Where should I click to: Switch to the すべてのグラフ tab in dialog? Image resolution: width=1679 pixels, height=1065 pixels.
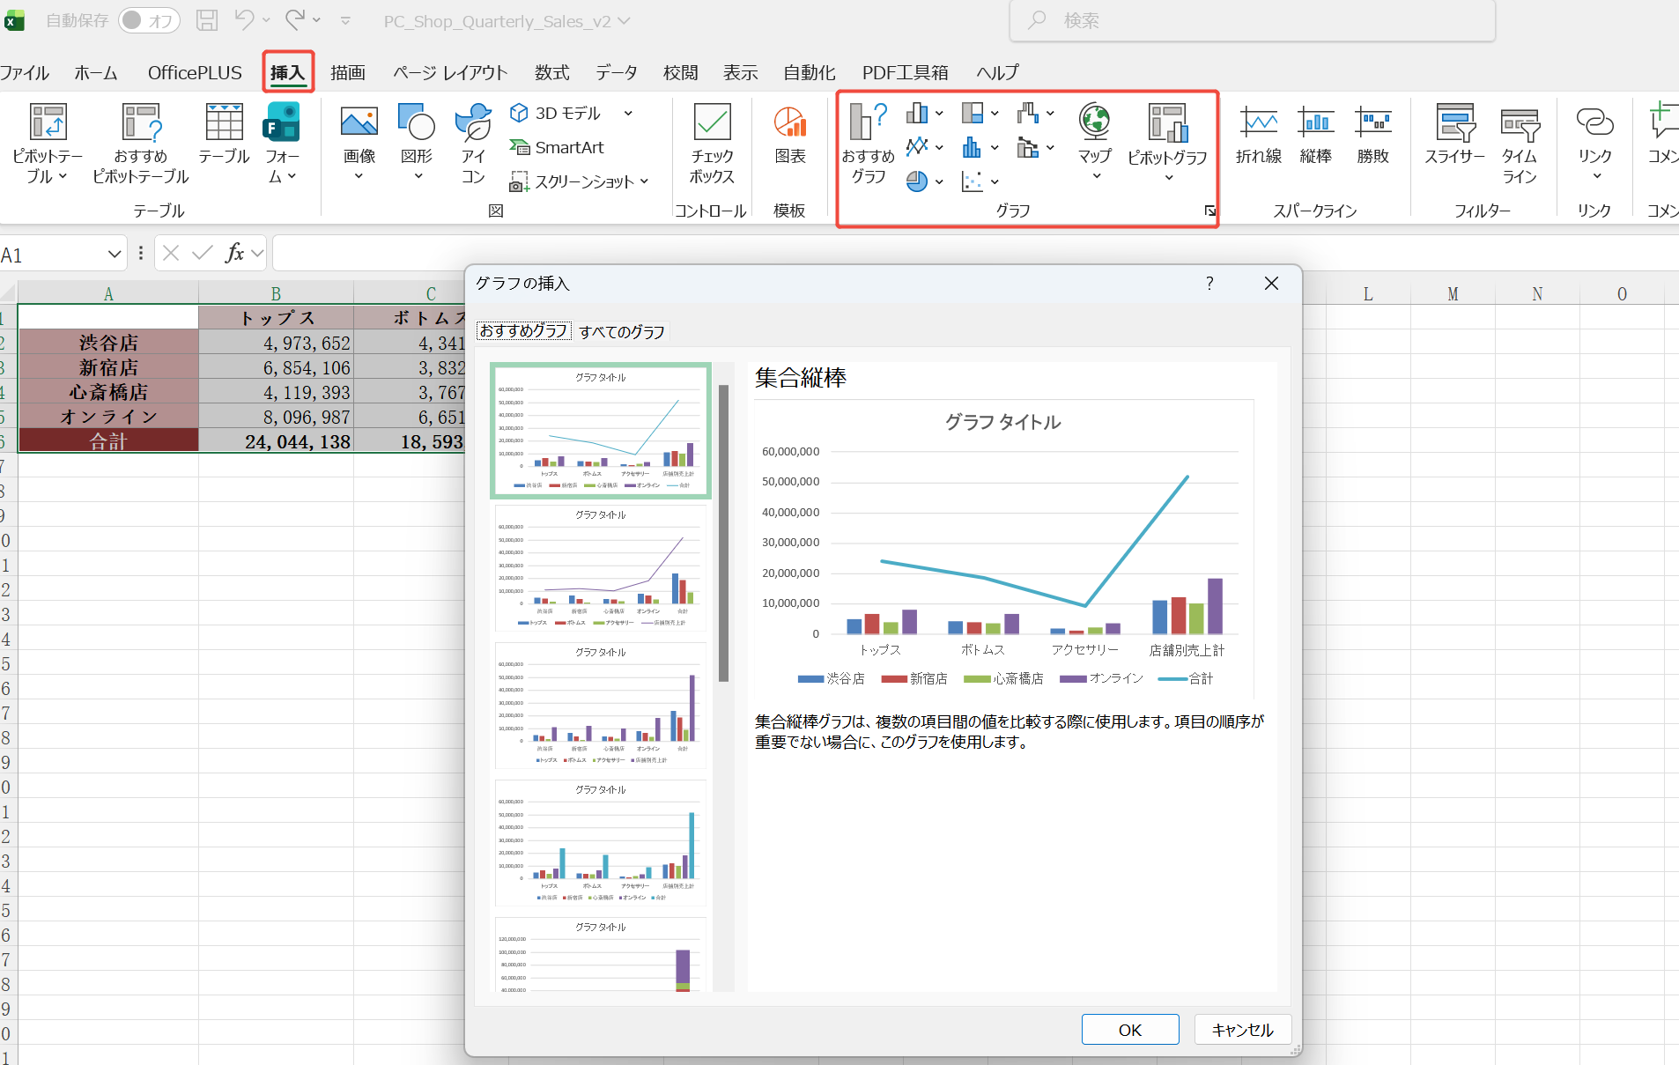pyautogui.click(x=622, y=331)
